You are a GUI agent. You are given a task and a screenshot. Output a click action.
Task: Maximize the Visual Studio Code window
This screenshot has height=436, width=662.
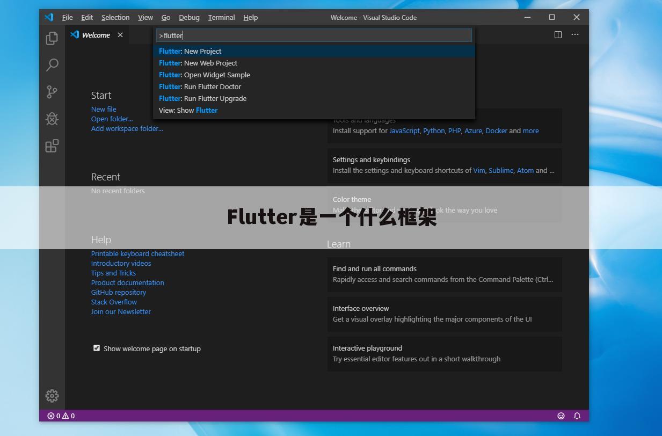(x=552, y=17)
